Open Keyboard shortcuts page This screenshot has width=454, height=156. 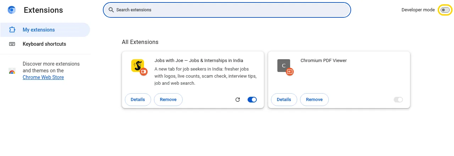[45, 44]
